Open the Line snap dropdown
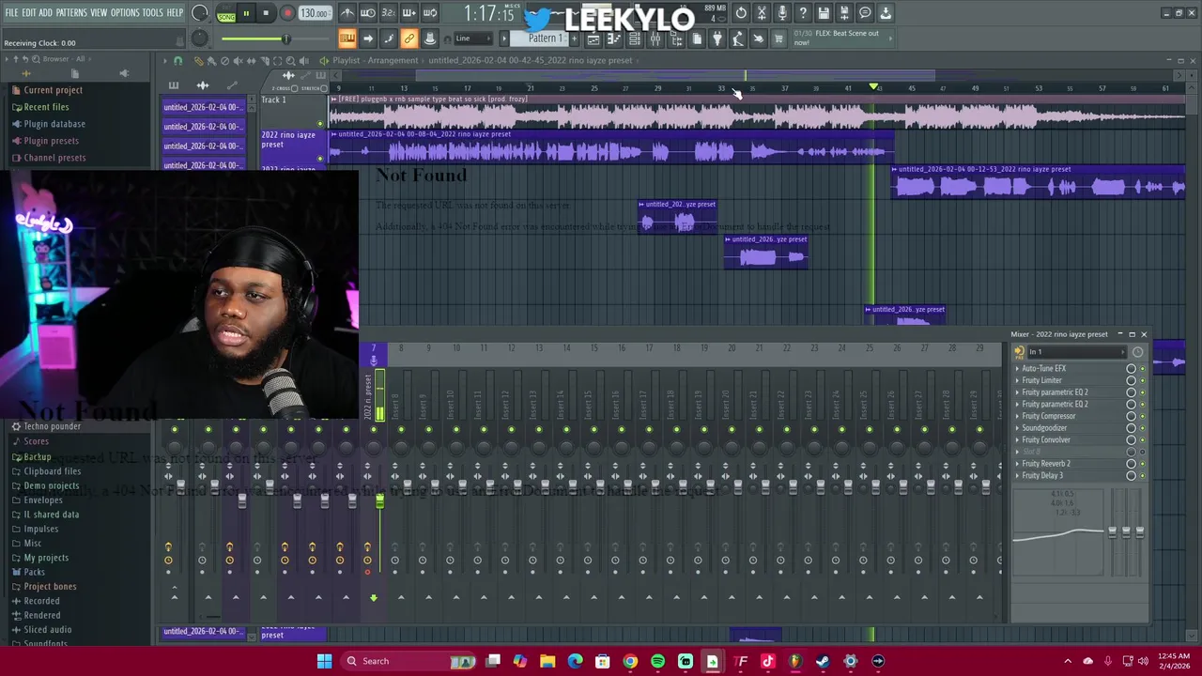The height and width of the screenshot is (676, 1202). [474, 38]
